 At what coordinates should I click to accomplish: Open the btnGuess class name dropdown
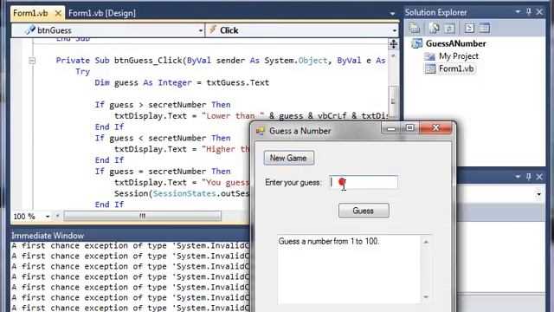tap(200, 30)
